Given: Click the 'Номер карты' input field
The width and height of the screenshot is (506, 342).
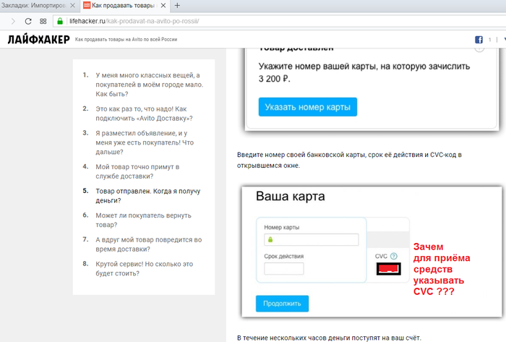Looking at the screenshot, I should [312, 240].
